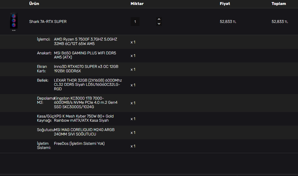
Task: Click the Kingston KC3000 1TB storage entry
Action: click(86, 102)
